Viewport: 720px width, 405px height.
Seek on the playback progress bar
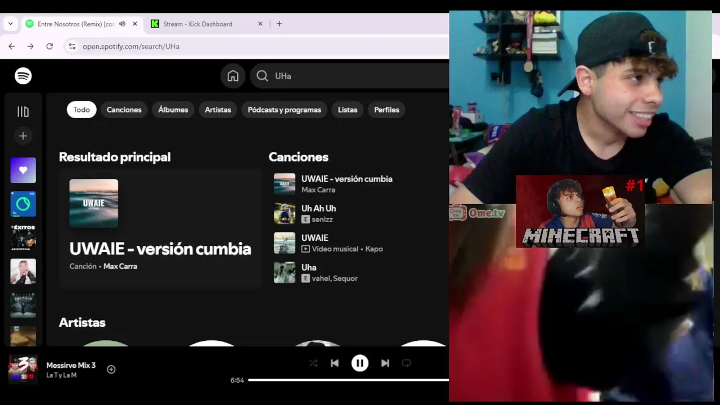[x=348, y=380]
